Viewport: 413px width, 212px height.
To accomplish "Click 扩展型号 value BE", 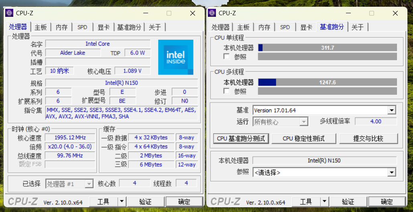I will 122,101.
